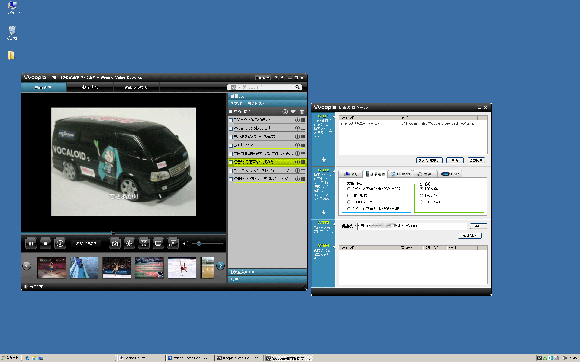Click the download icon next to stop button
Screen dimensions: 580x362
click(x=60, y=243)
